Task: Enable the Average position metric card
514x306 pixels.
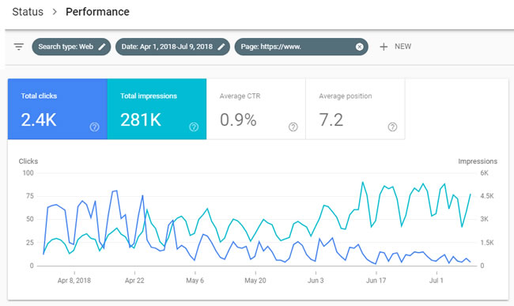Action: [x=355, y=109]
